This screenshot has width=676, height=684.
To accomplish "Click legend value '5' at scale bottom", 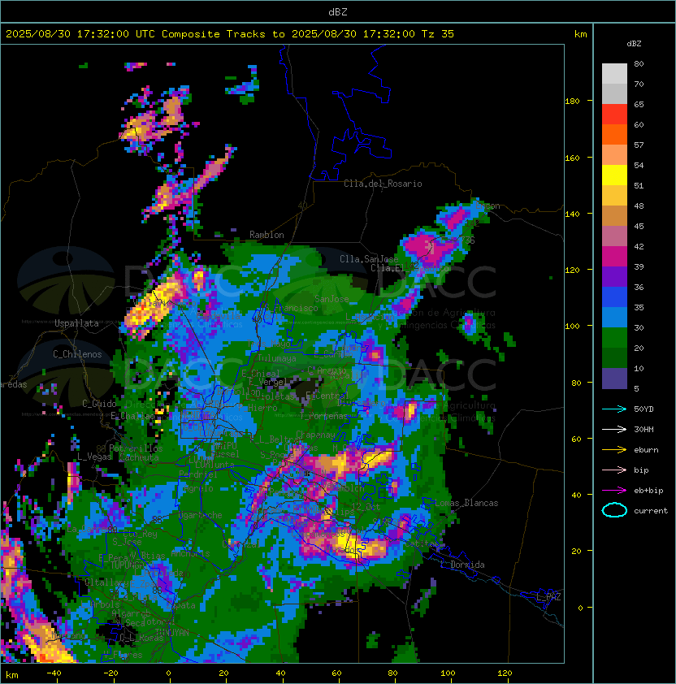I will pos(636,388).
